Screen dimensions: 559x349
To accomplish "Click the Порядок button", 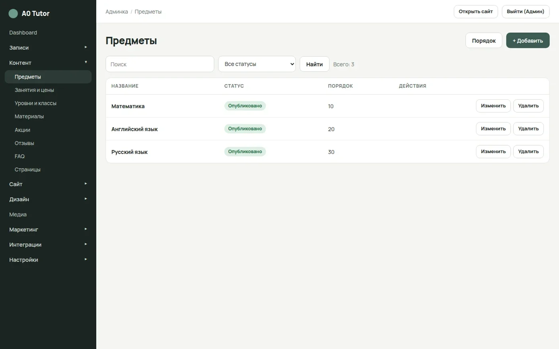I will (x=484, y=41).
